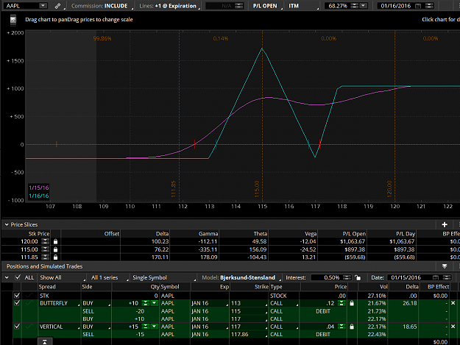Adjust the vertical .04 price stepper
460x345 pixels.
(342, 327)
